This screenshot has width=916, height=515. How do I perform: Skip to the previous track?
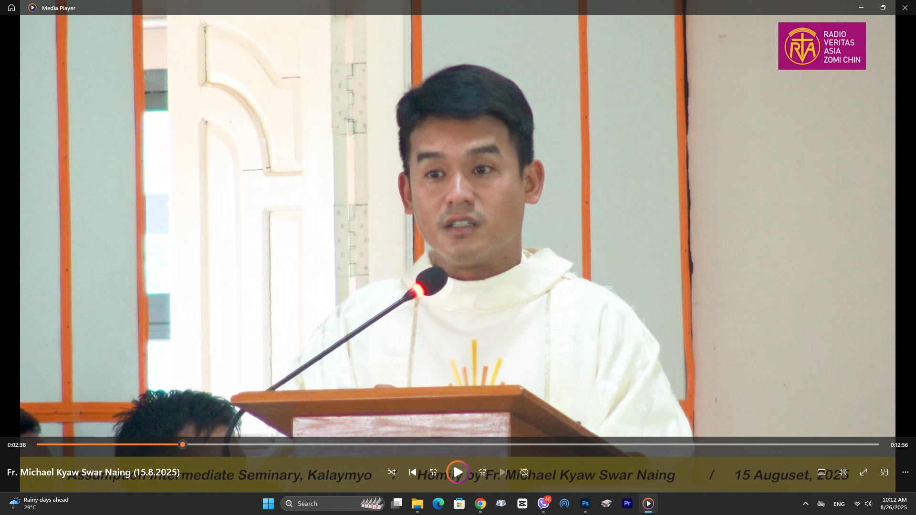click(x=413, y=472)
